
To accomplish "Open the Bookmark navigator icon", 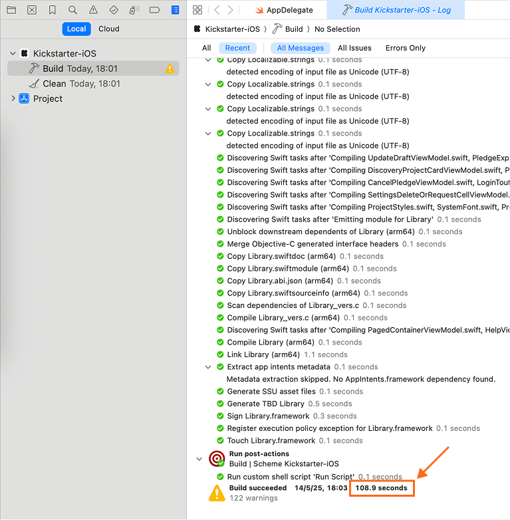I will pyautogui.click(x=52, y=10).
